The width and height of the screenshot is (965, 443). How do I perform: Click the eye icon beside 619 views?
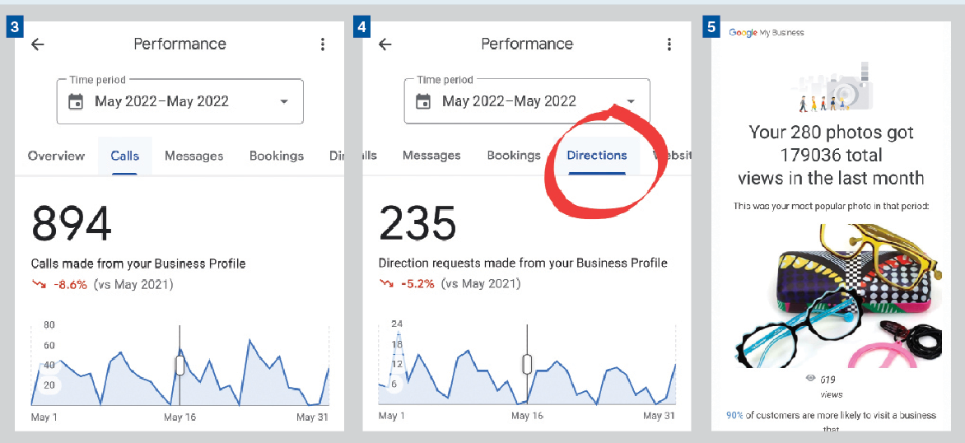[x=810, y=379]
